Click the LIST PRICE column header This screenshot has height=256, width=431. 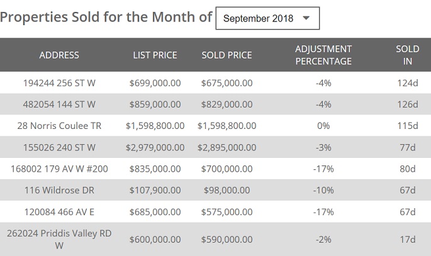[155, 55]
